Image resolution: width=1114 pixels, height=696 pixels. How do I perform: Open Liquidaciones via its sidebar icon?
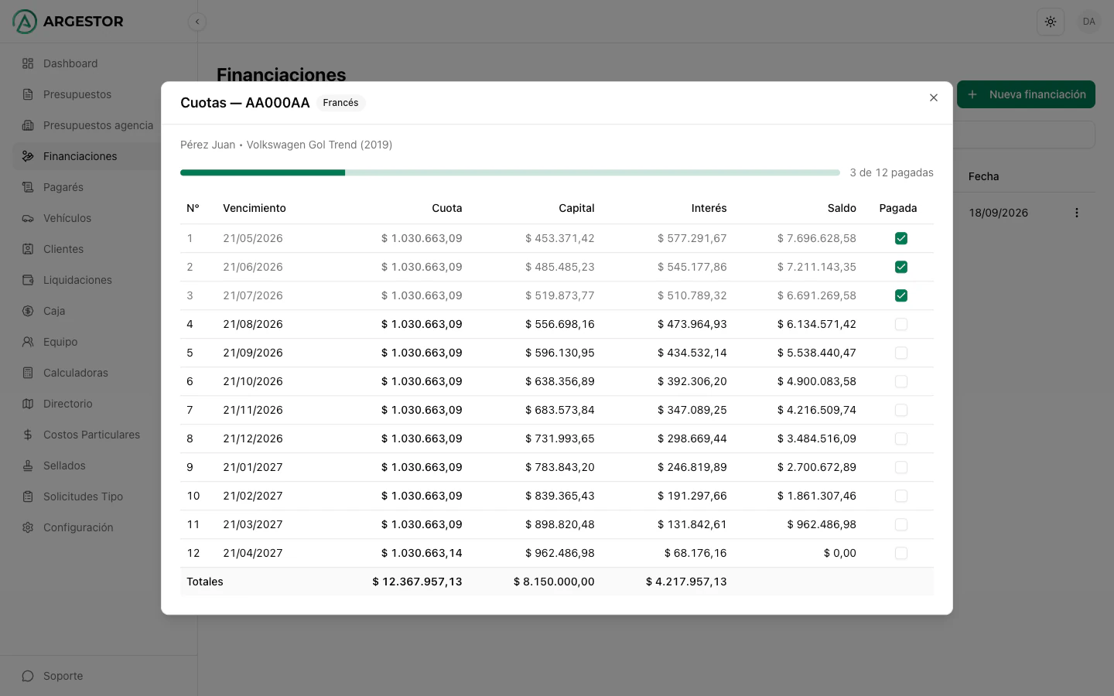28,280
